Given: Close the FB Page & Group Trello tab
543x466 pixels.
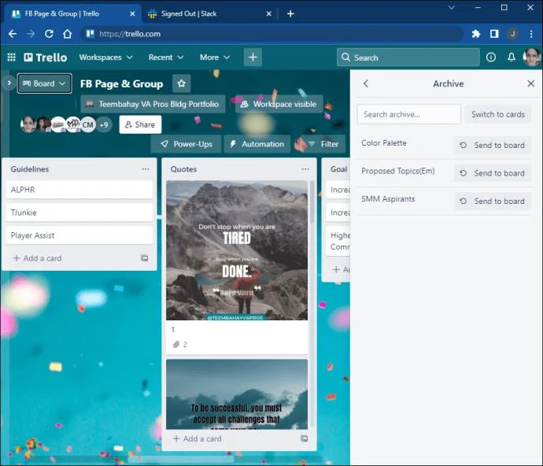Looking at the screenshot, I should 132,13.
